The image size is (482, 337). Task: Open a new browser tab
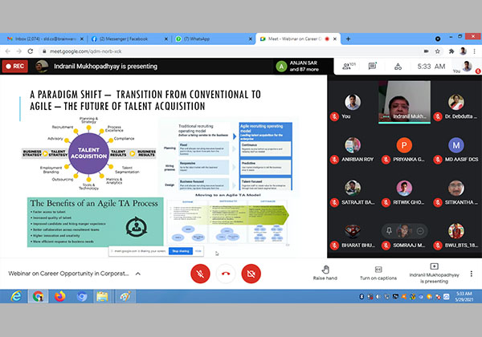pos(347,39)
